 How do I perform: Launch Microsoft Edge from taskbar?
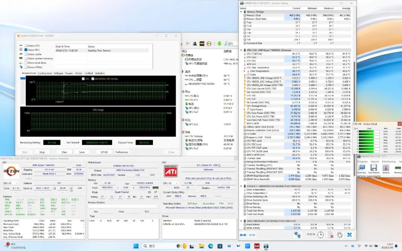click(210, 246)
